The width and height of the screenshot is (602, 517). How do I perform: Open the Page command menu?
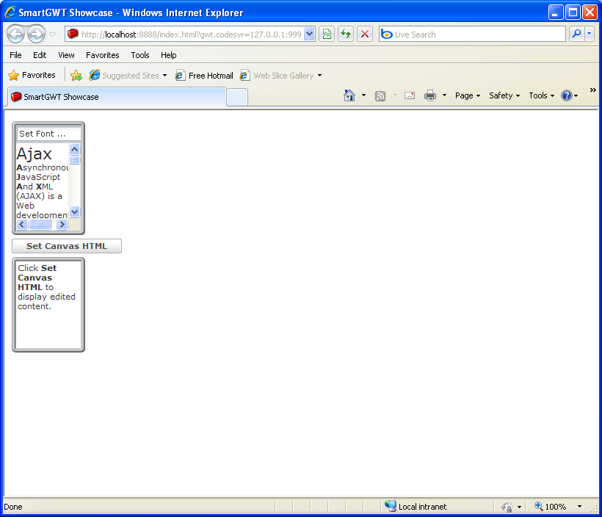467,95
